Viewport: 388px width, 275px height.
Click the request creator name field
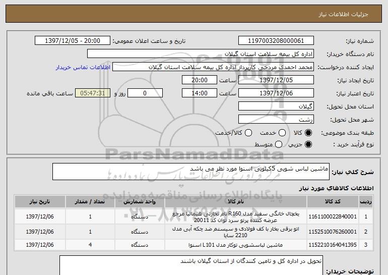(213, 67)
